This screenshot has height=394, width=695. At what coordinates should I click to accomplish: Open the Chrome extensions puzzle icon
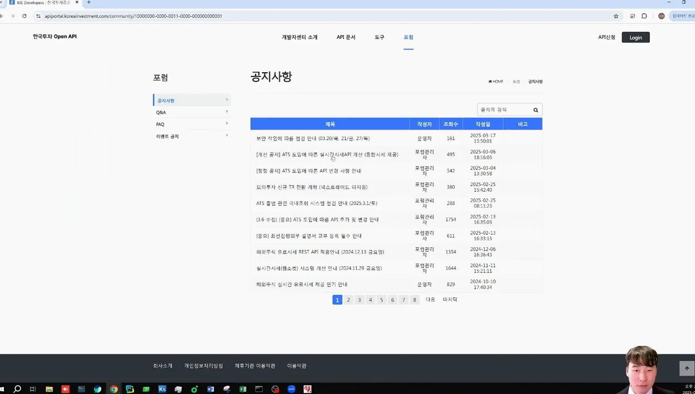click(x=644, y=16)
